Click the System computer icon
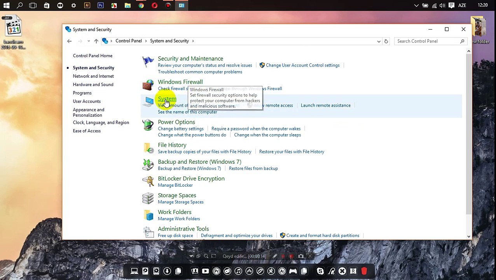Viewport: 496px width, 280px height. click(x=148, y=102)
